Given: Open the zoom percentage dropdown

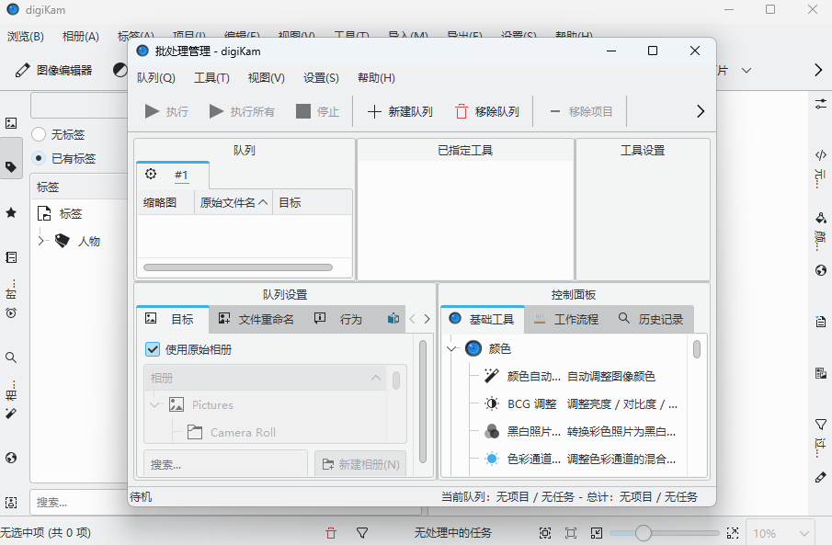Looking at the screenshot, I should [804, 533].
